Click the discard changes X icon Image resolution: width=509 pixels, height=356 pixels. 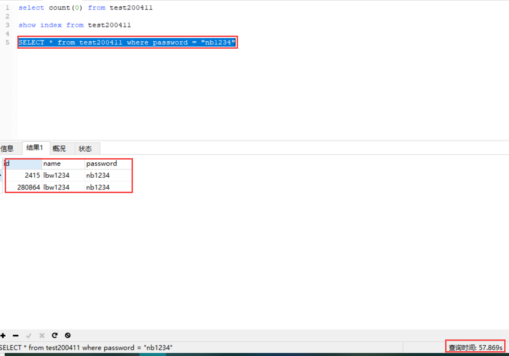(x=42, y=335)
